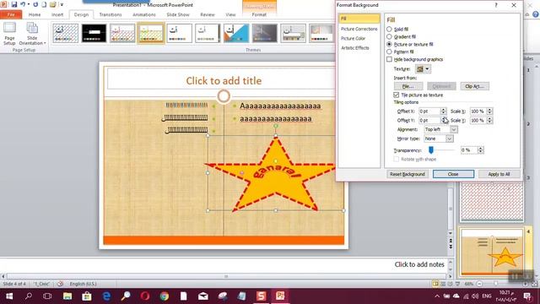This screenshot has width=540, height=304.
Task: Open the File tab
Action: 11,14
